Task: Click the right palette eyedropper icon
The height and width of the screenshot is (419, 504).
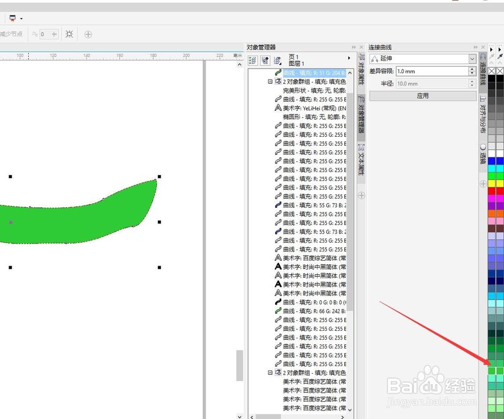Action: pyautogui.click(x=500, y=56)
